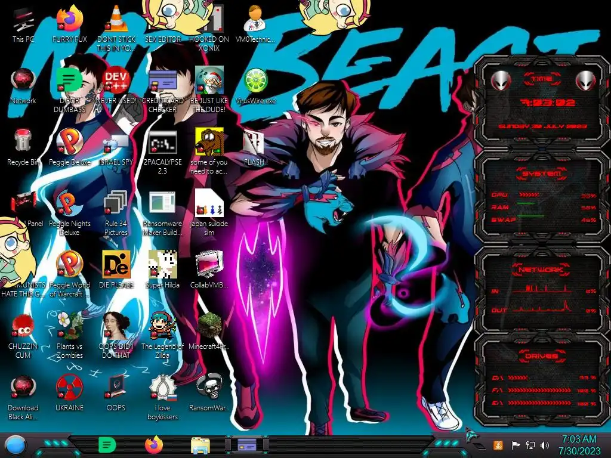
Task: Open the RansomWar... skull icon
Action: pos(209,392)
